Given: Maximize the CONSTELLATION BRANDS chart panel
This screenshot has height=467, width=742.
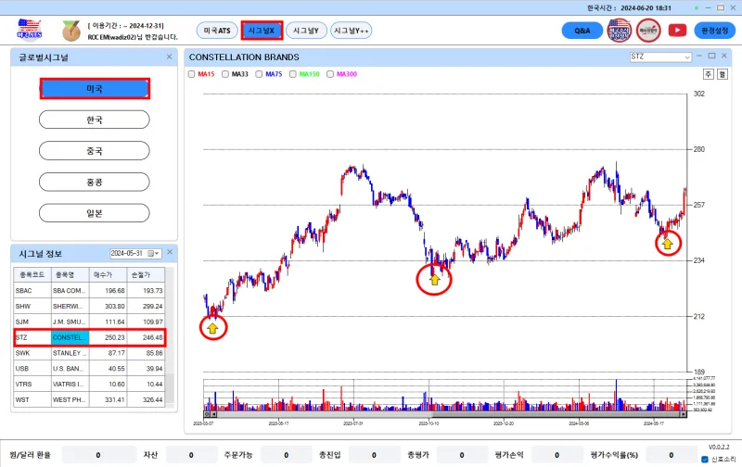Looking at the screenshot, I should click(x=711, y=56).
